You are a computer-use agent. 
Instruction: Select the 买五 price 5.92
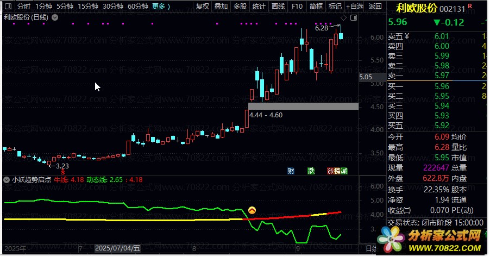(x=442, y=126)
